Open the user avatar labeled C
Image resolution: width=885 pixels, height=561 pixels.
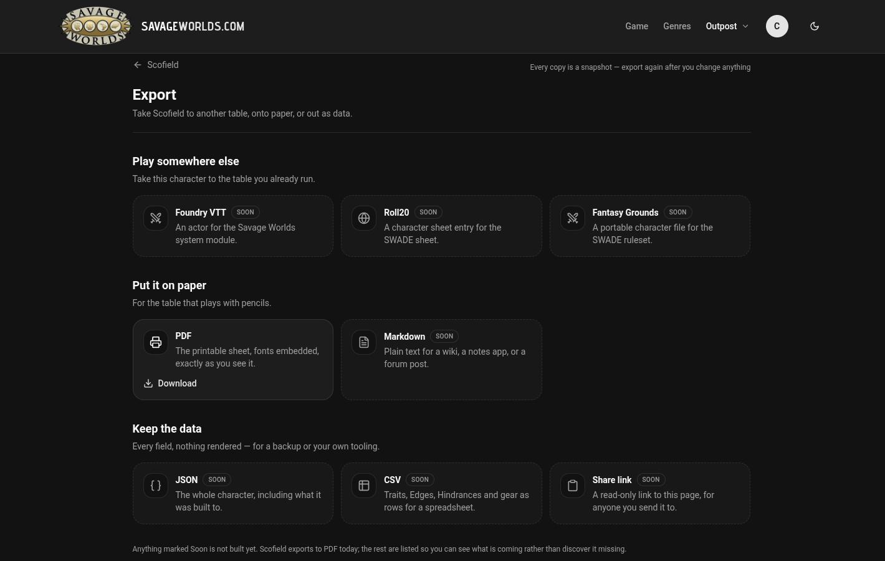click(x=777, y=26)
